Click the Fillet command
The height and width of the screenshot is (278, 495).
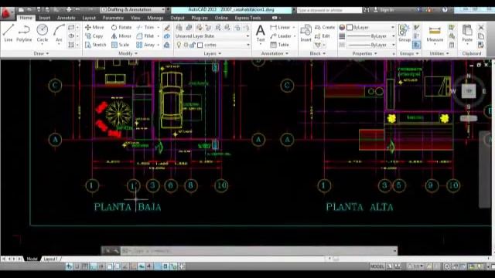pos(145,36)
